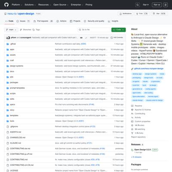This screenshot has height=172, width=172.
Task: Open the CONTRIBUTING.de.md file
Action: point(20,149)
